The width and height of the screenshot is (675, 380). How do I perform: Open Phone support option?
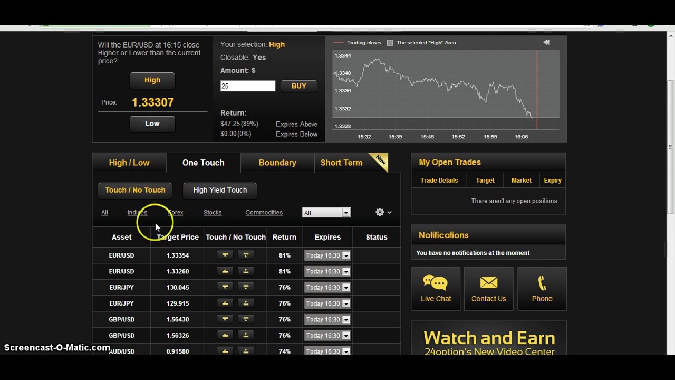542,289
